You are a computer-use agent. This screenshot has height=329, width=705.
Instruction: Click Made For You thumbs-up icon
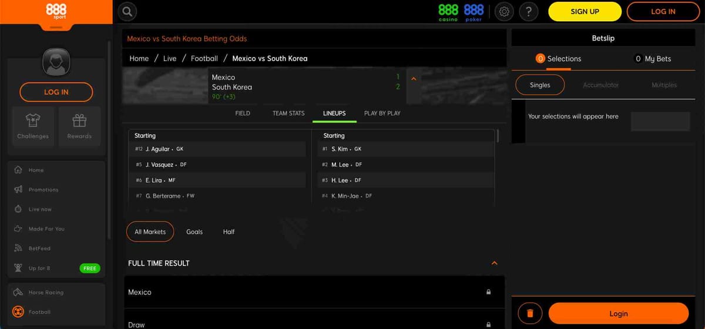tap(18, 229)
